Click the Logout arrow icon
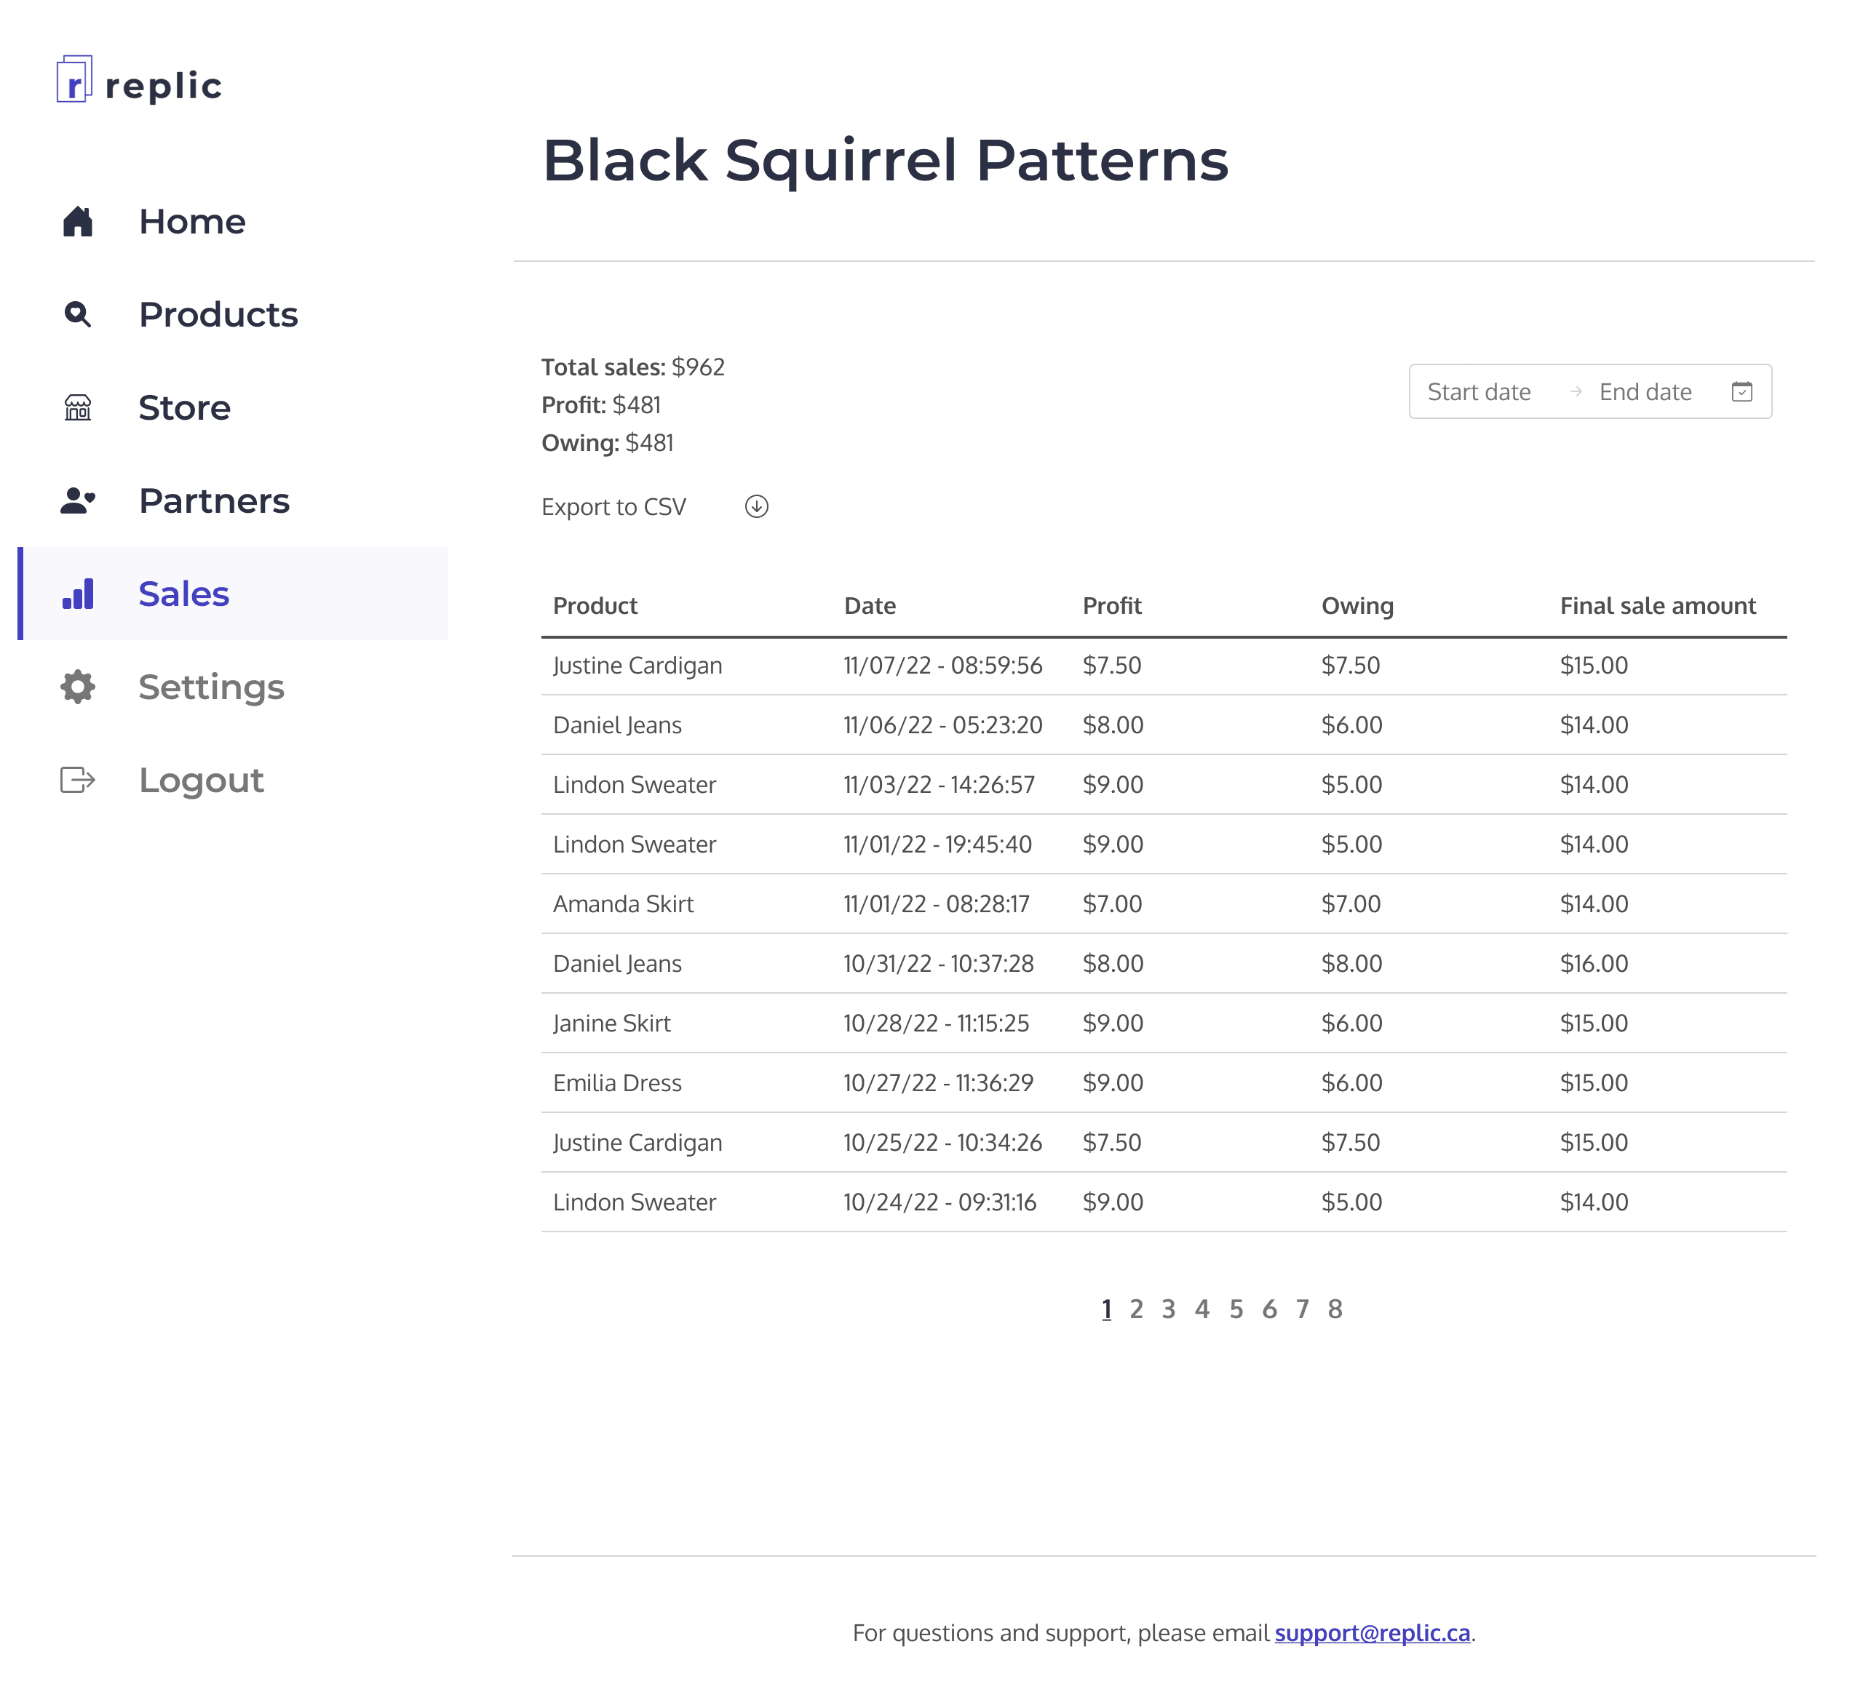Viewport: 1863px width, 1708px height. [78, 780]
